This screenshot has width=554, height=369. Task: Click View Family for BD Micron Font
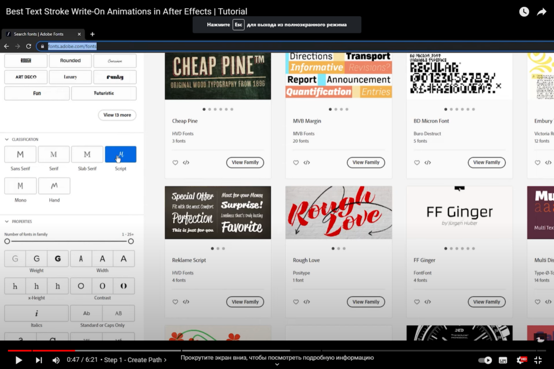[x=486, y=163]
